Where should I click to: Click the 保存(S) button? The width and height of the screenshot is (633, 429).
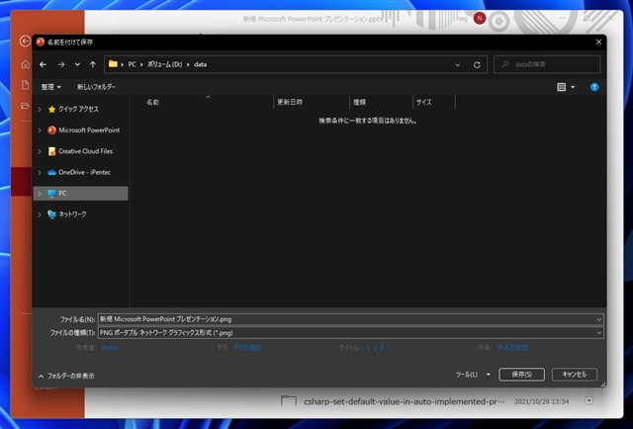521,375
